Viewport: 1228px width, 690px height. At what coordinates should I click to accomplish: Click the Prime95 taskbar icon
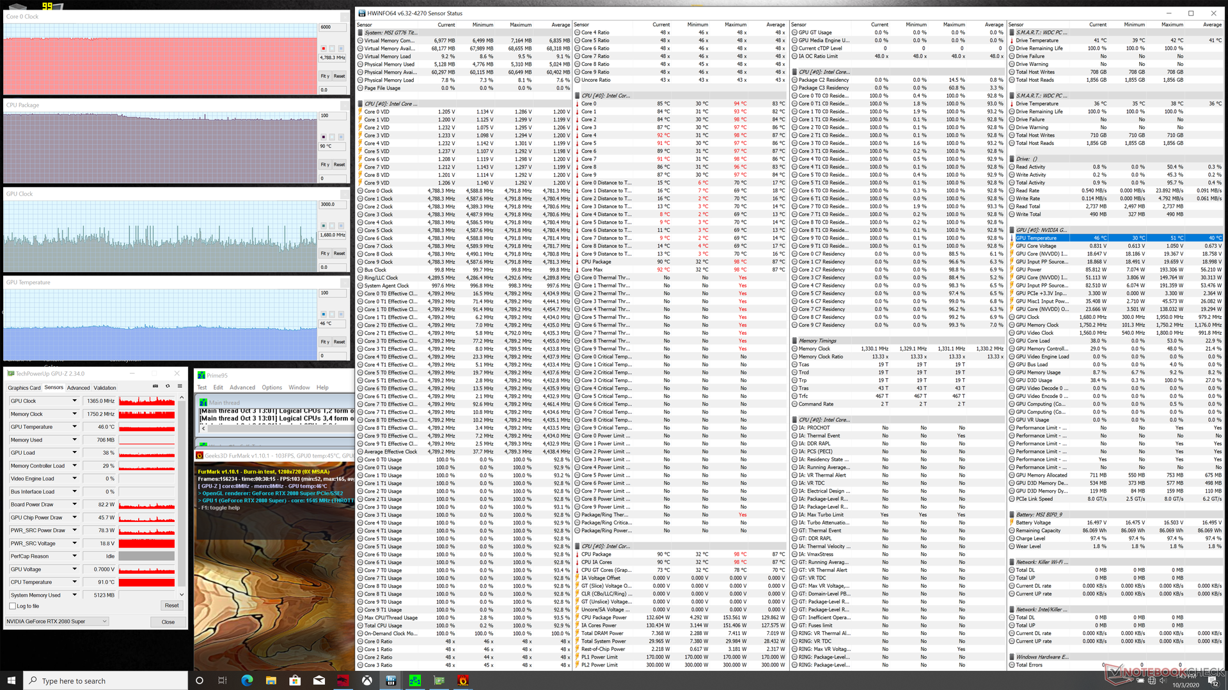[x=415, y=680]
